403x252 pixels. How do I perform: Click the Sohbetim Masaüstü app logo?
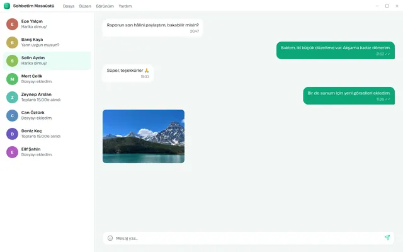pos(7,6)
